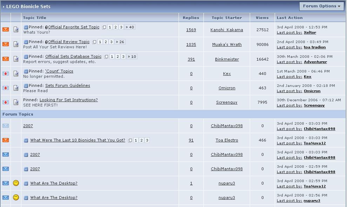Image resolution: width=348 pixels, height=207 pixels.
Task: Click the orange envelope icon on What Were The Last 10 Bionicles row
Action: coord(6,140)
